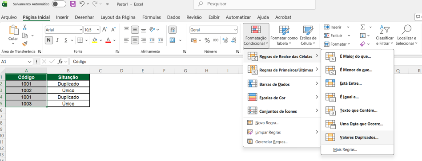The width and height of the screenshot is (422, 161).
Task: Toggle center horizontal alignment
Action: 135,40
